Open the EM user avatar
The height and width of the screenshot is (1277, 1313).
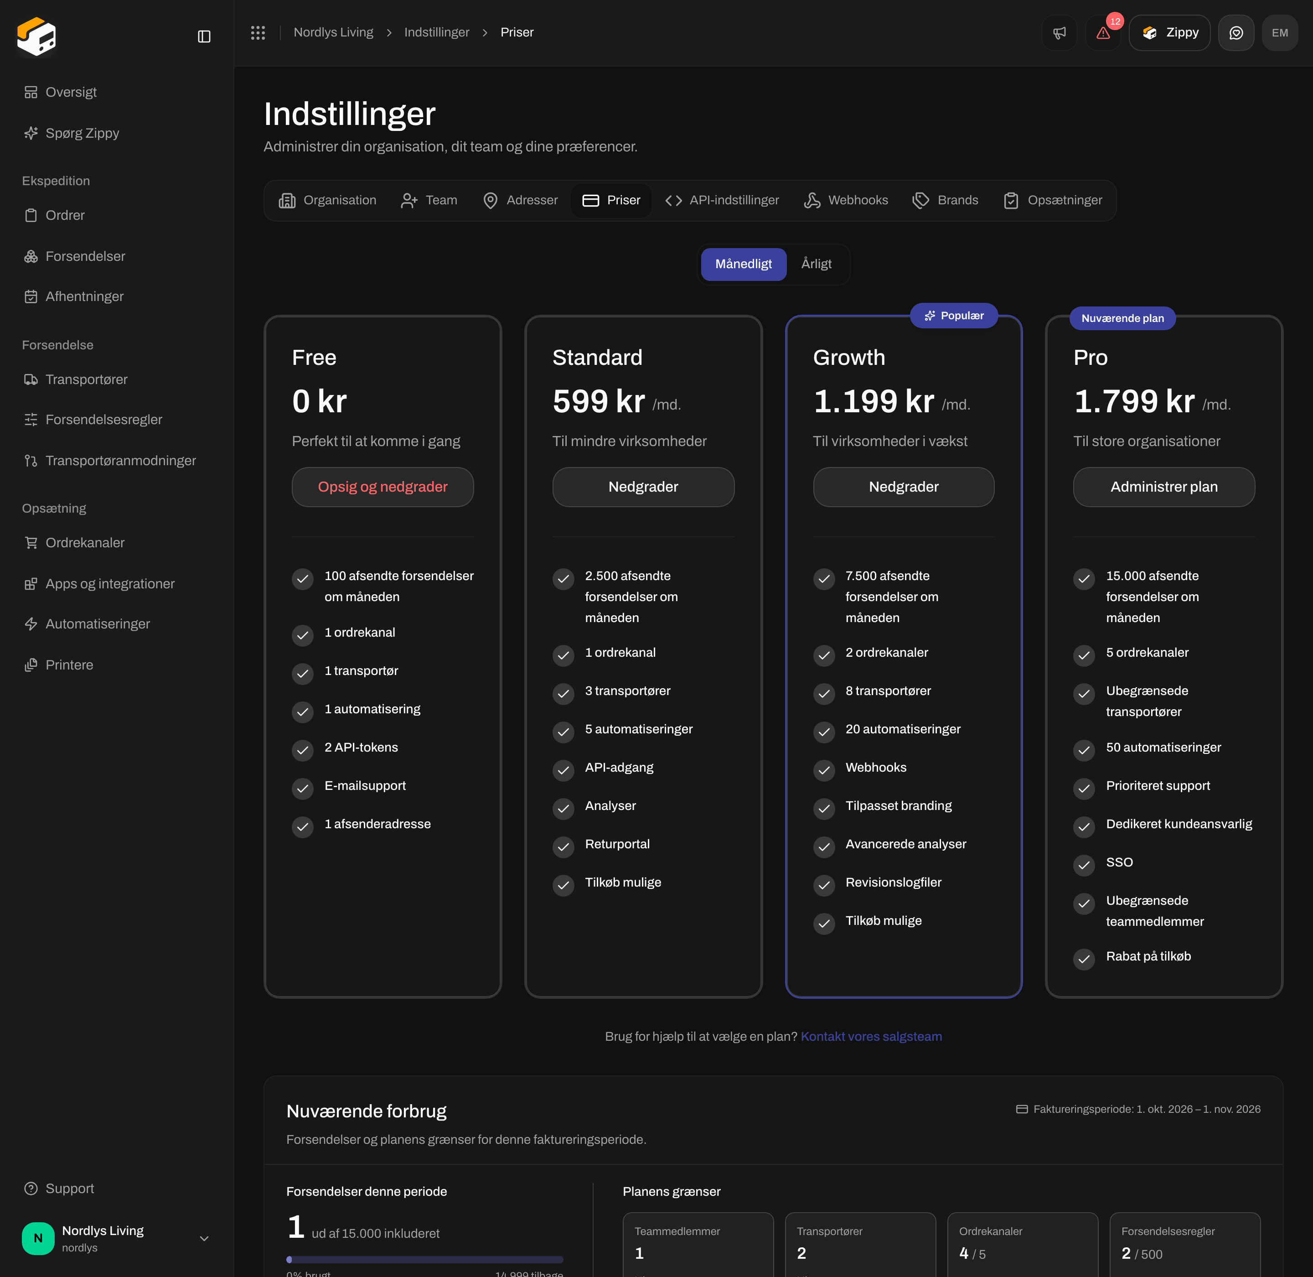[1279, 33]
